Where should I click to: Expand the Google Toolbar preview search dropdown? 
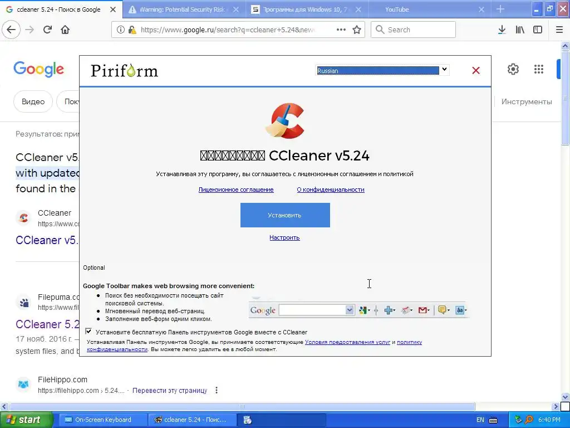[x=350, y=310]
